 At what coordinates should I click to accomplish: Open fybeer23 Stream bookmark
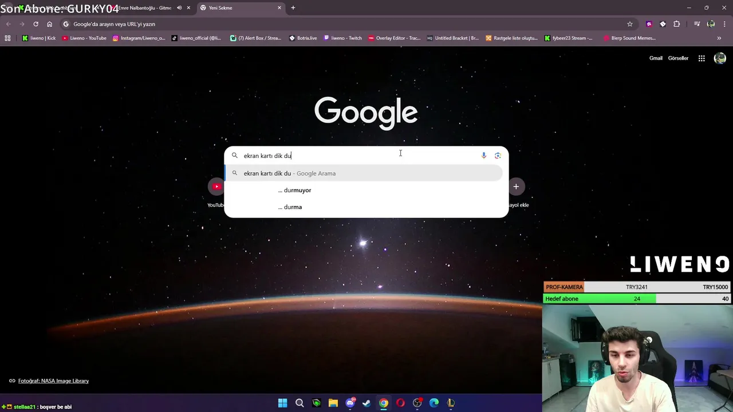569,38
